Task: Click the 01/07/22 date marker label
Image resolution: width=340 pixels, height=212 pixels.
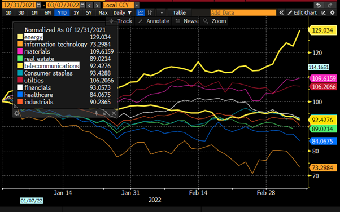Action: click(x=32, y=201)
